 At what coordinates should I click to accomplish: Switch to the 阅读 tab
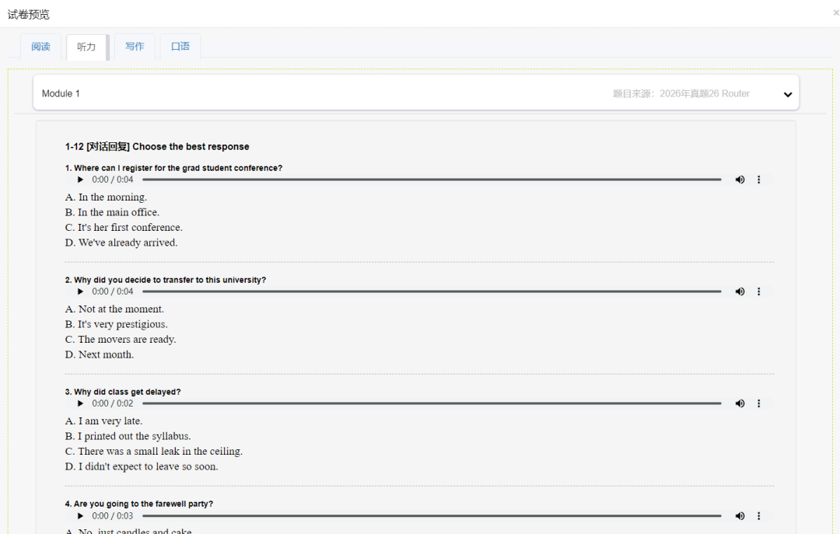tap(40, 47)
